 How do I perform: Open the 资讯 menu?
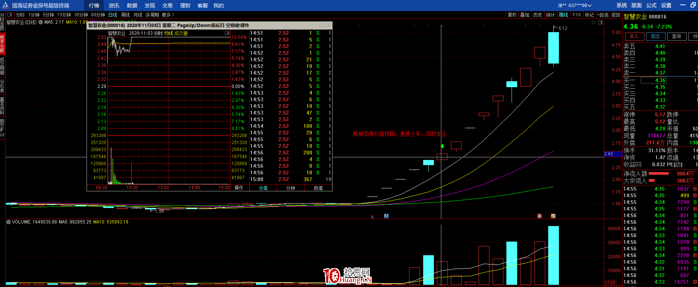(x=114, y=6)
